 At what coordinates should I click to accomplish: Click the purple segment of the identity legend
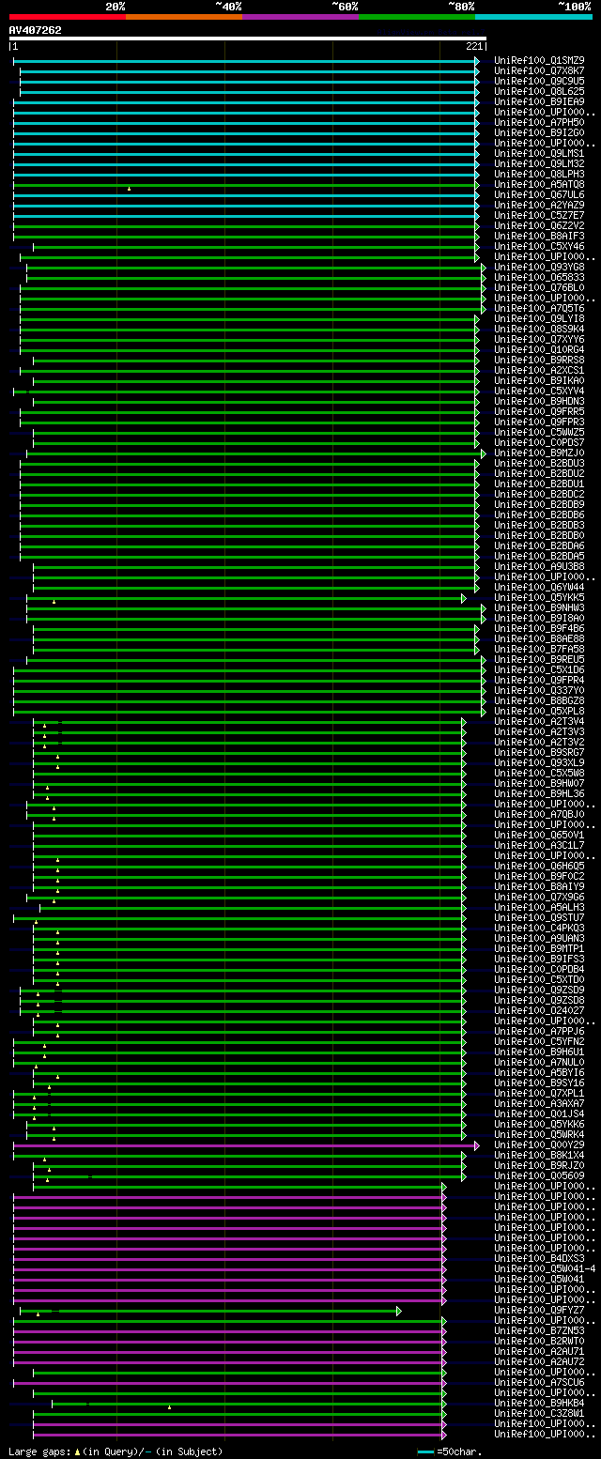tap(300, 17)
